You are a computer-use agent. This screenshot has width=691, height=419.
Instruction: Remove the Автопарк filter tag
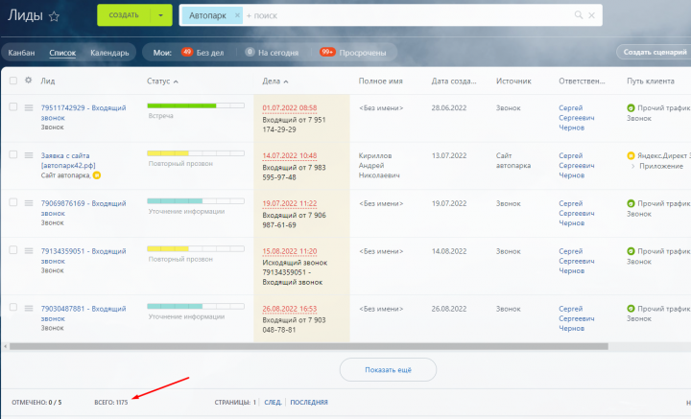[237, 15]
